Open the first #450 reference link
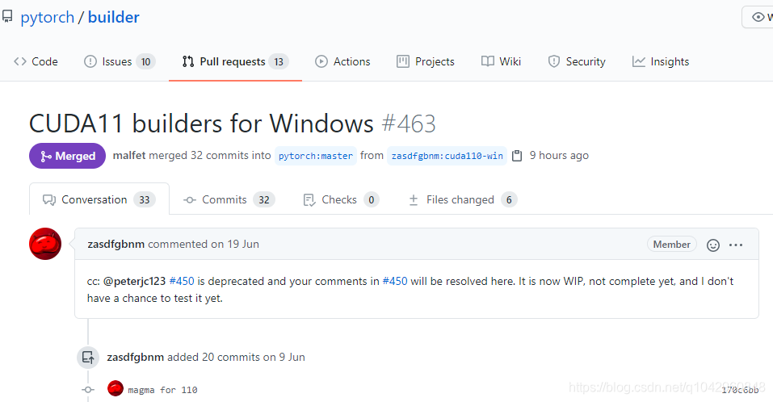Viewport: 773px width, 402px height. tap(182, 281)
